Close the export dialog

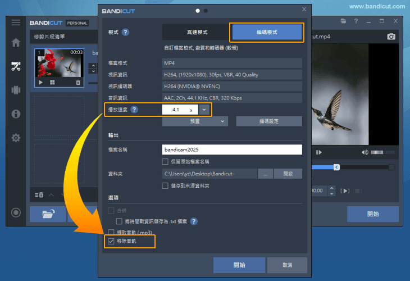click(304, 9)
